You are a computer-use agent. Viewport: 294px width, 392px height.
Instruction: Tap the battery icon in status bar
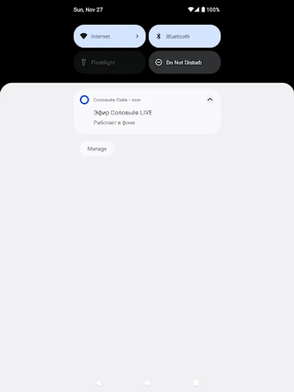203,10
